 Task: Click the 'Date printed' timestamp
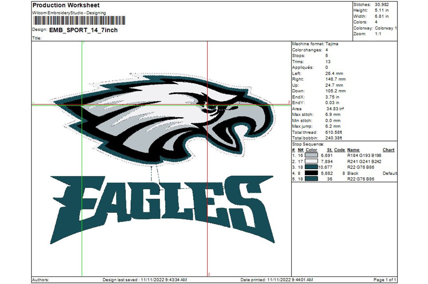[276, 280]
